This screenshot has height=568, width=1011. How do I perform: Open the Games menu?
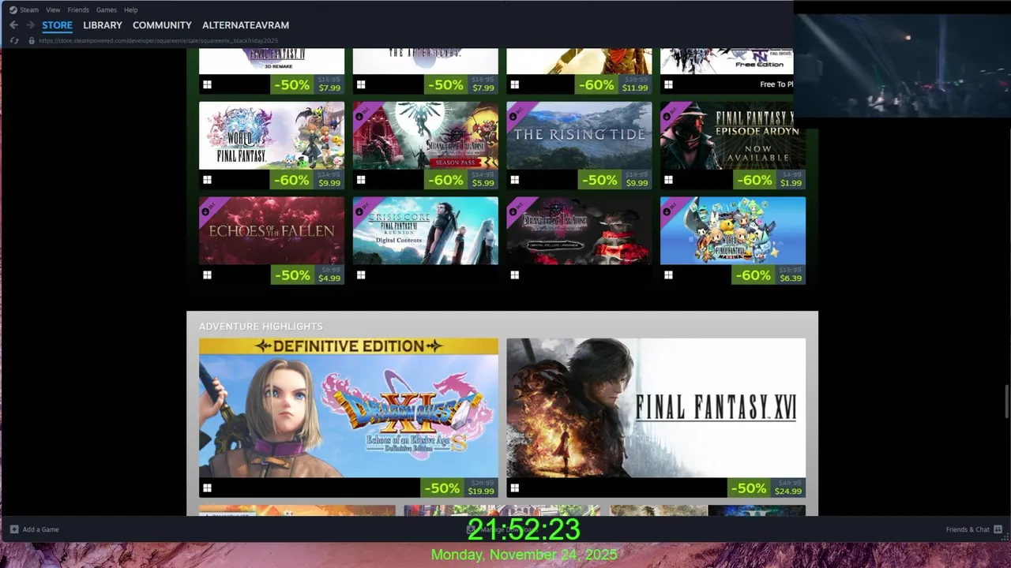[107, 10]
